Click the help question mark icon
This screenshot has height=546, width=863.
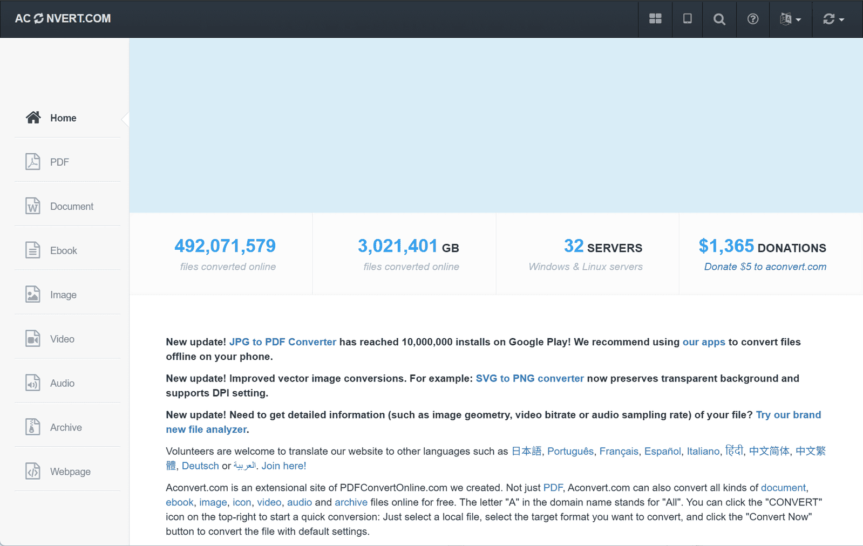(x=752, y=19)
